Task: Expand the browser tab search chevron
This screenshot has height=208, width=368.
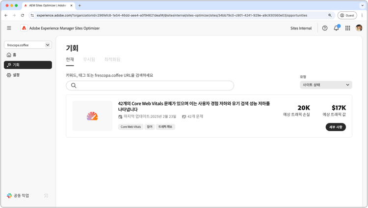Action: 363,5
